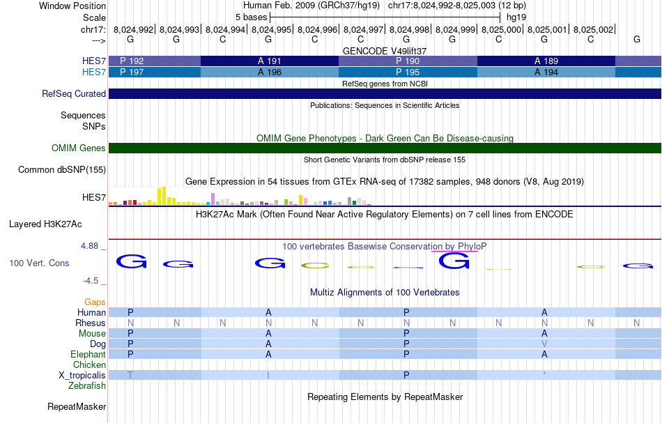The width and height of the screenshot is (662, 423).
Task: Click the X_tropicalis alignment row label
Action: coord(82,376)
